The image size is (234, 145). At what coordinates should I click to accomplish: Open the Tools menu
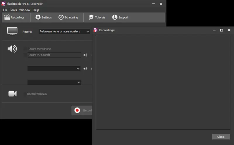[13, 10]
